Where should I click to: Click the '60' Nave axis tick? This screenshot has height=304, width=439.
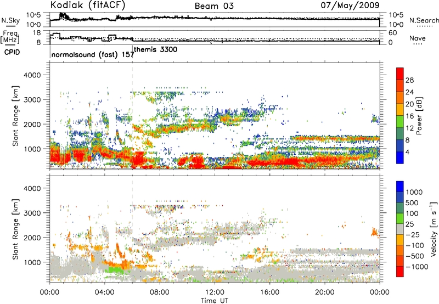[x=392, y=33]
